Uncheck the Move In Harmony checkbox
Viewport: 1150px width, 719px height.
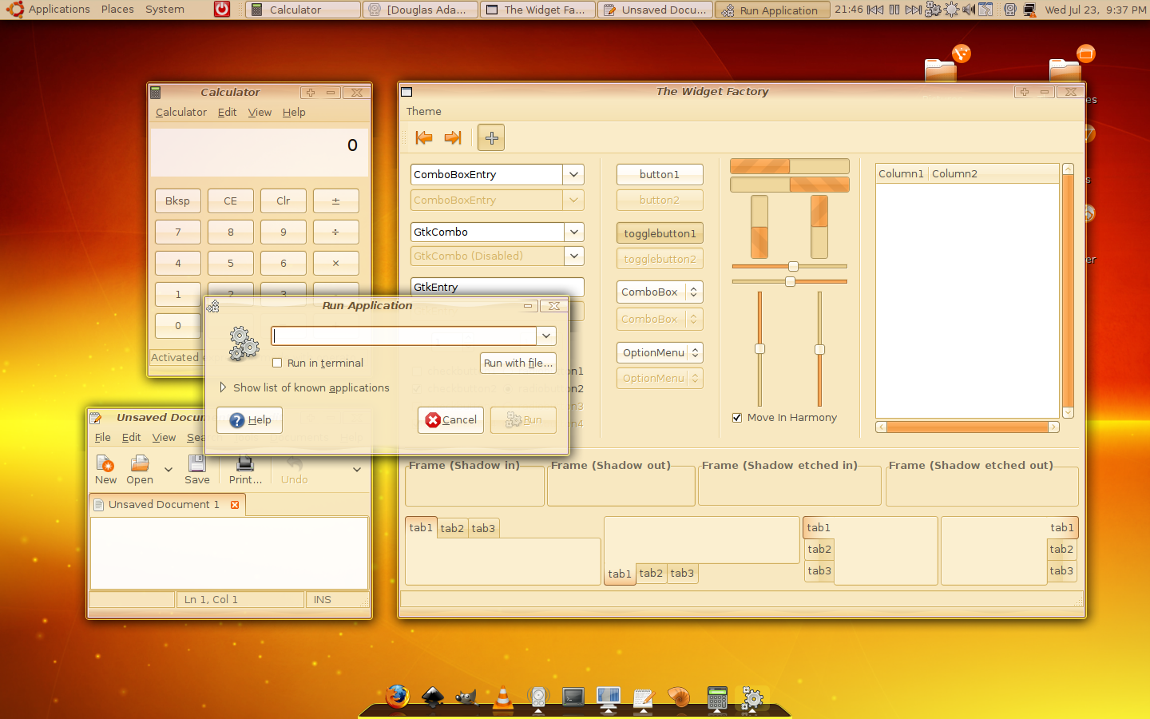coord(737,417)
